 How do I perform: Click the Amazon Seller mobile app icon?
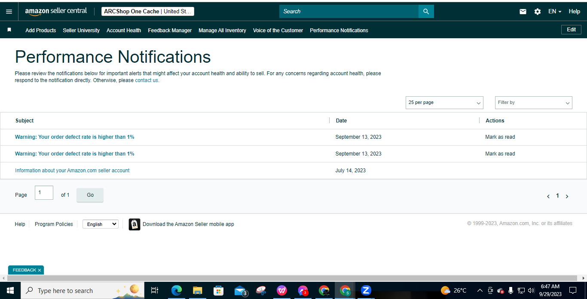135,224
